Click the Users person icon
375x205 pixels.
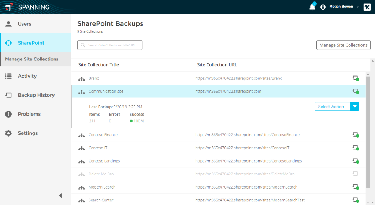(x=8, y=24)
